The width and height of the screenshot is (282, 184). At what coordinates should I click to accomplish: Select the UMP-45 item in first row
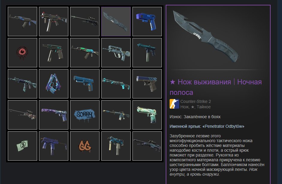[54, 22]
